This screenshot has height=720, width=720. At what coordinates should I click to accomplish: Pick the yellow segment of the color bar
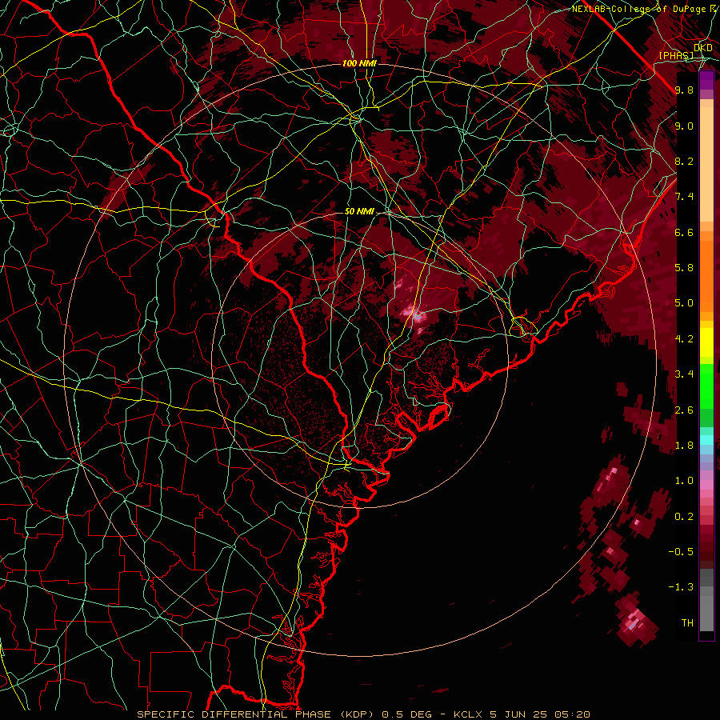tap(706, 342)
